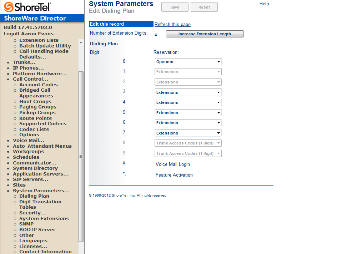Open Schedules page

pos(26,157)
